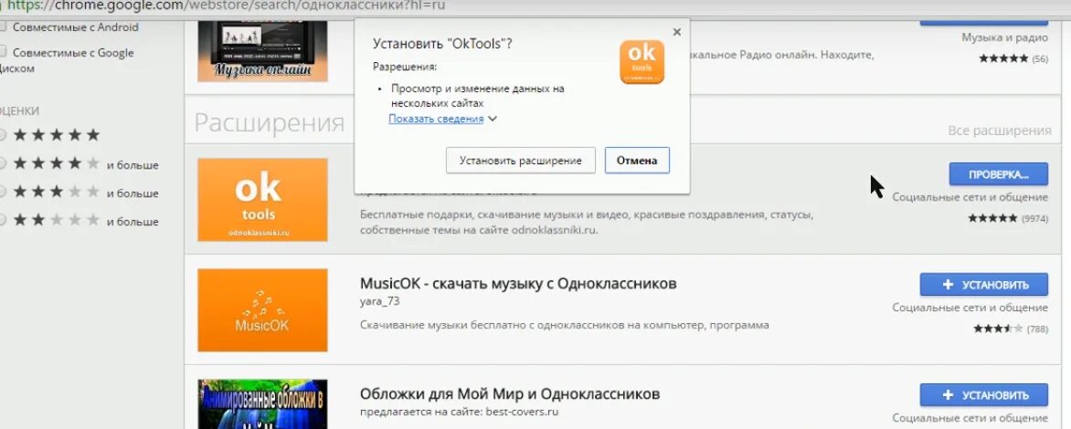Click the yara_73 author text
Image resolution: width=1071 pixels, height=429 pixels.
(x=380, y=301)
